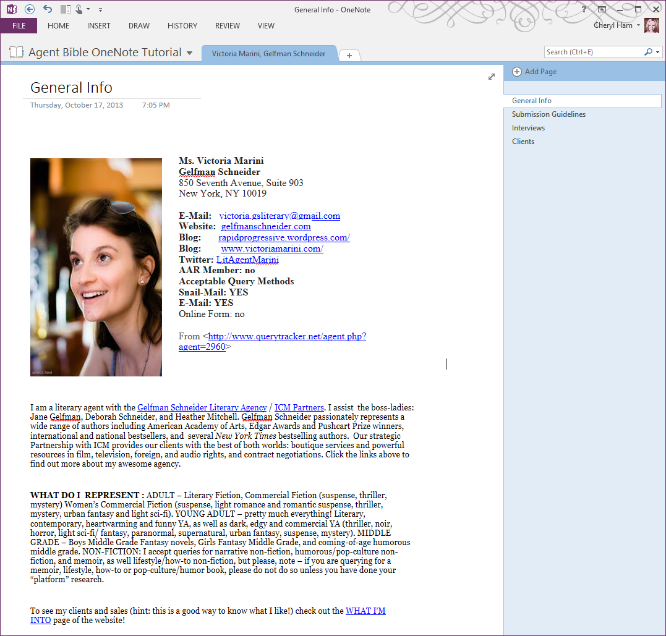This screenshot has height=636, width=666.
Task: Click Acceptable Query Methods heading
Action: coord(236,281)
